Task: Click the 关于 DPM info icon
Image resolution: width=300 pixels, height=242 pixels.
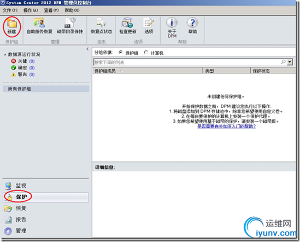Action: pyautogui.click(x=172, y=22)
